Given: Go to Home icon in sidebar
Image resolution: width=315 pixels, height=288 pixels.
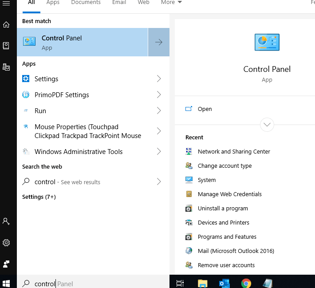Looking at the screenshot, I should [x=6, y=24].
